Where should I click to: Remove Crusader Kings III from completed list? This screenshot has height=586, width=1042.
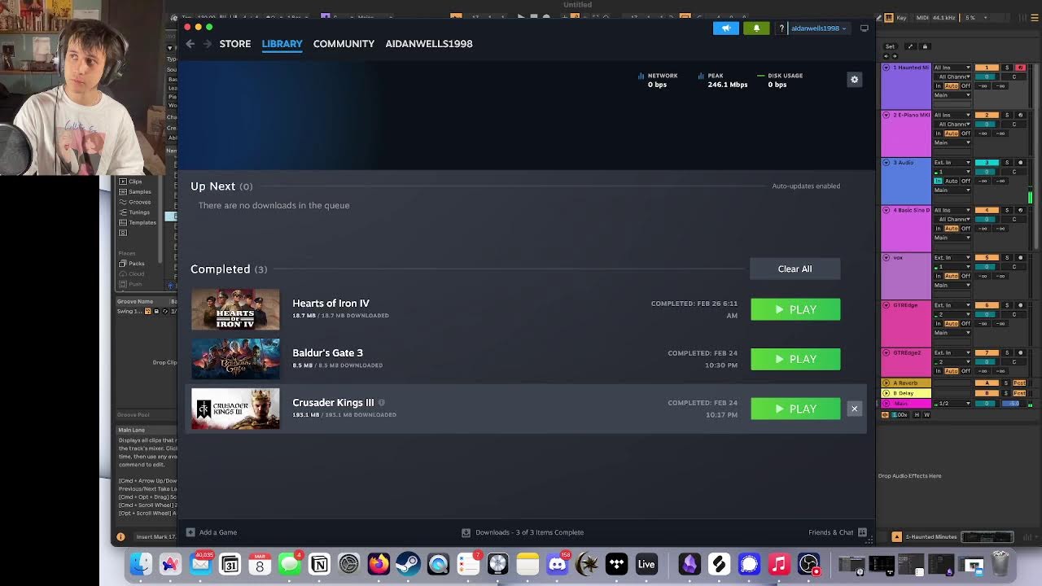[854, 409]
